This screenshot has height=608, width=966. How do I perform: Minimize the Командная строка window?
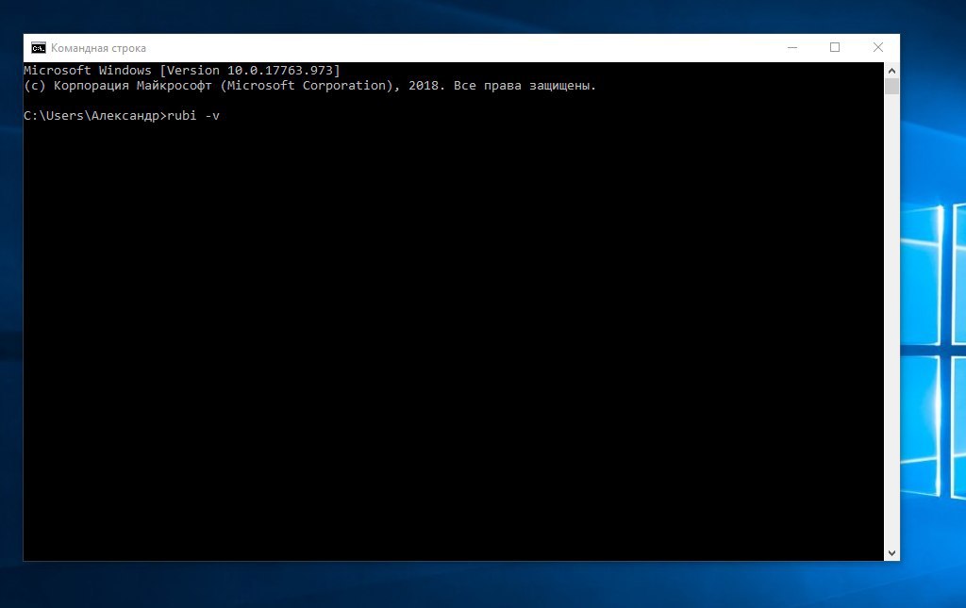(x=792, y=47)
